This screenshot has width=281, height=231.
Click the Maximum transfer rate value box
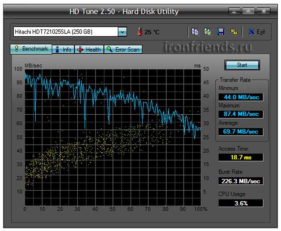241,114
